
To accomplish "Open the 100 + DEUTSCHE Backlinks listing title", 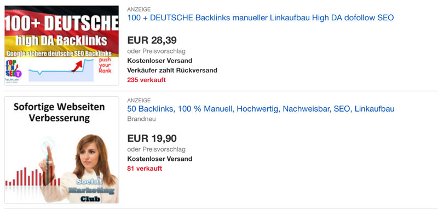I will pyautogui.click(x=261, y=18).
